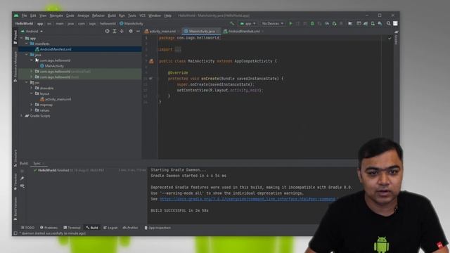This screenshot has width=450, height=253.
Task: Switch to AndroidManifest.xml editor tab
Action: pos(244,31)
